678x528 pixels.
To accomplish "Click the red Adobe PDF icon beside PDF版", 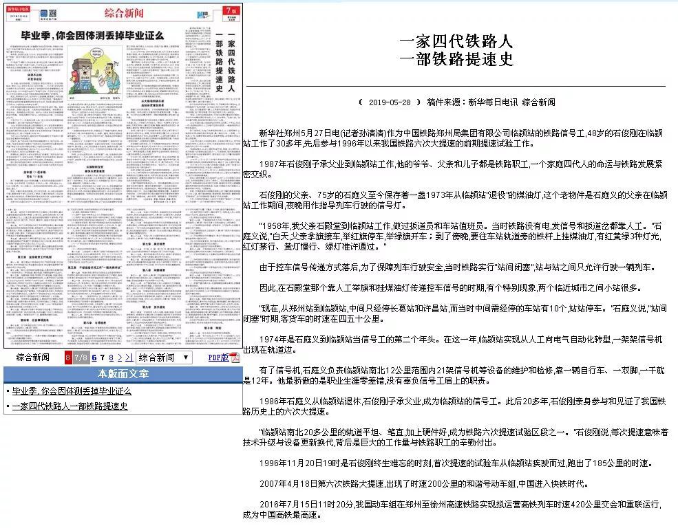I will (234, 357).
